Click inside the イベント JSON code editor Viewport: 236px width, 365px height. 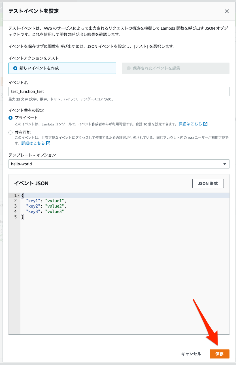click(x=113, y=255)
